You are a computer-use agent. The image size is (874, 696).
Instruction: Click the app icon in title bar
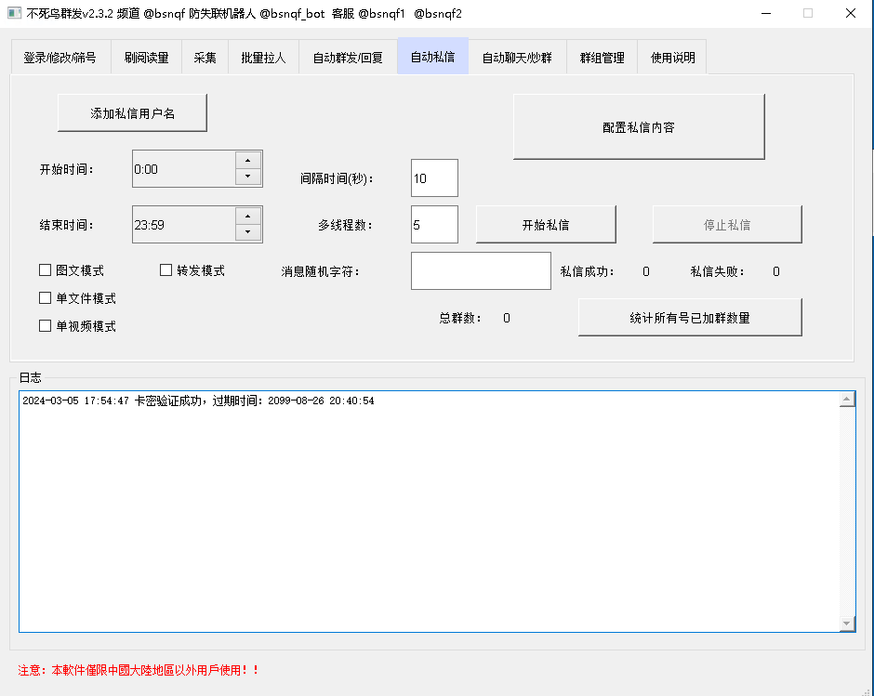click(x=14, y=13)
